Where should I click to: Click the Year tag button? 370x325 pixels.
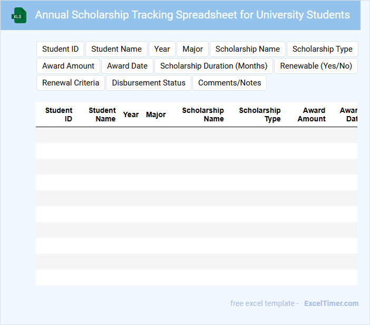point(162,49)
